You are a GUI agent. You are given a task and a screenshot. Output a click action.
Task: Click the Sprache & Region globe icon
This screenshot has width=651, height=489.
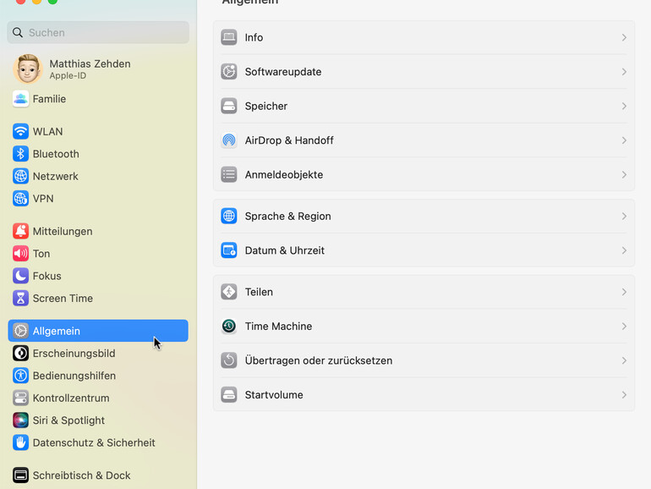(229, 216)
